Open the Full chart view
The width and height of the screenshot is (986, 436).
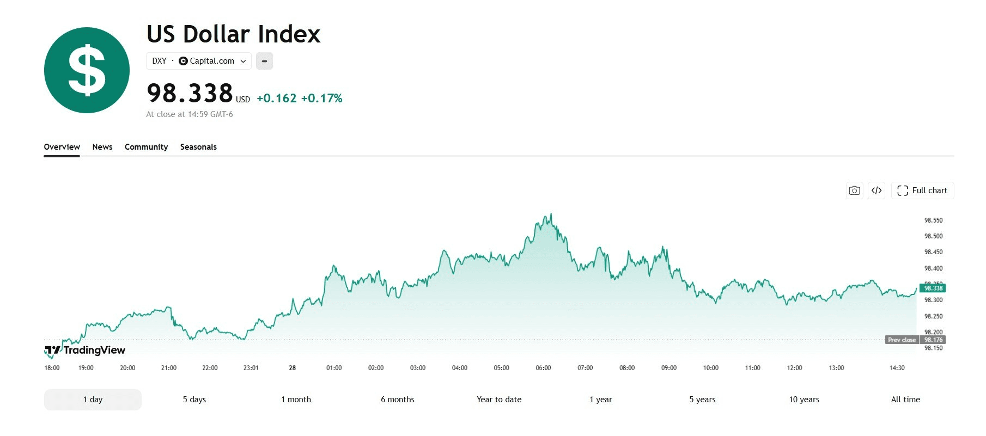click(922, 191)
